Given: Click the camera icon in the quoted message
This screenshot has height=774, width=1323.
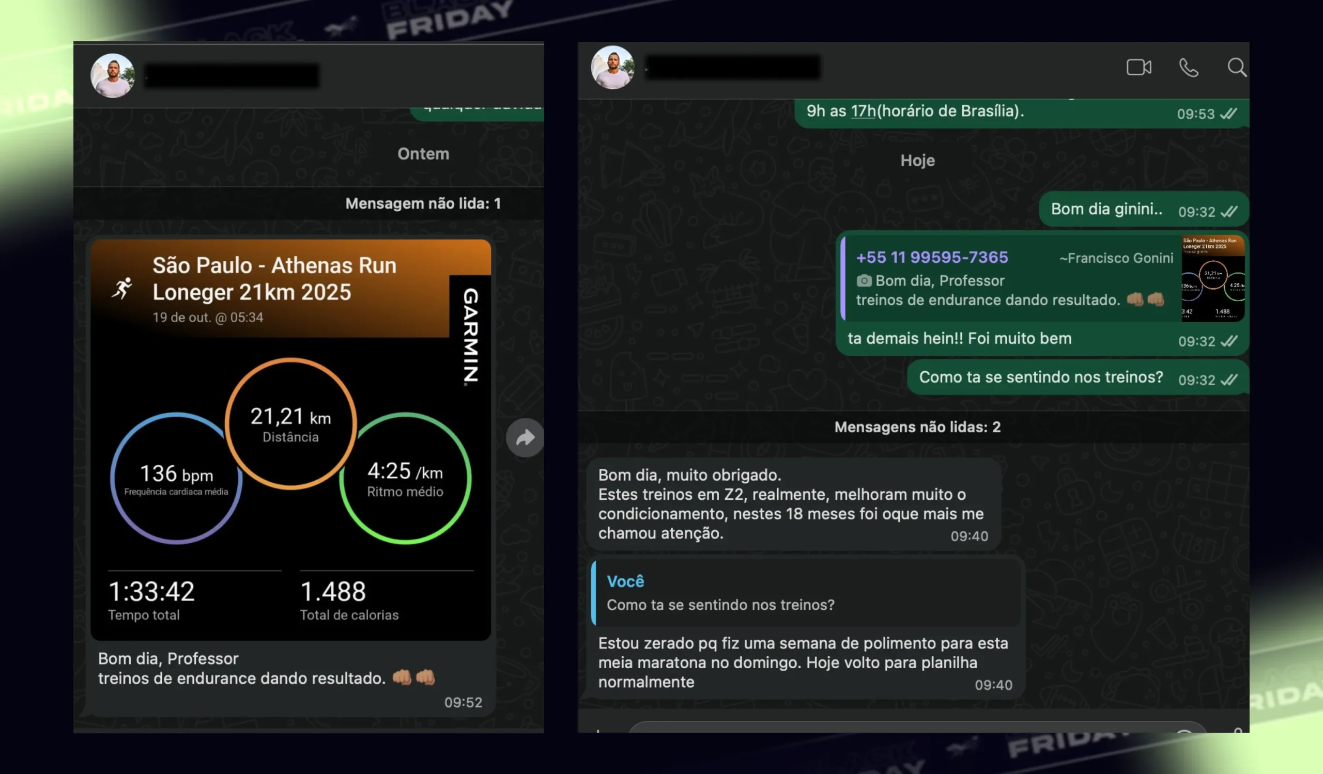Looking at the screenshot, I should [864, 281].
